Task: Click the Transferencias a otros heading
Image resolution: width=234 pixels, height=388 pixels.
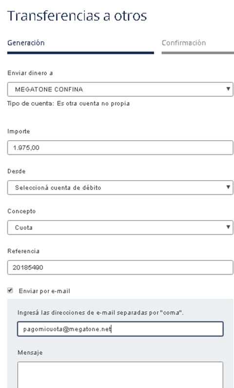Action: 77,16
